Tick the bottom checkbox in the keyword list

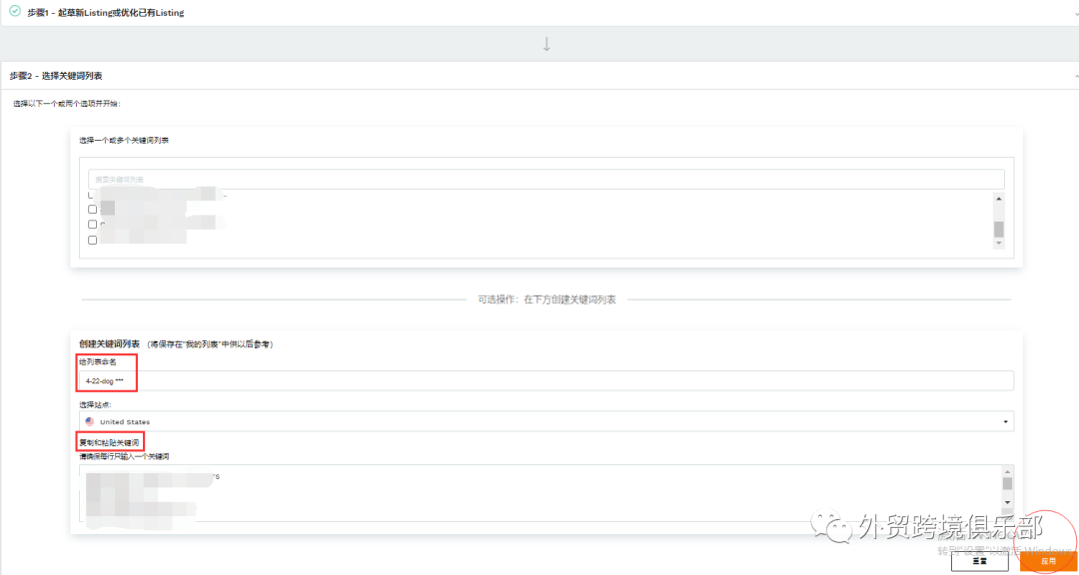[x=92, y=240]
